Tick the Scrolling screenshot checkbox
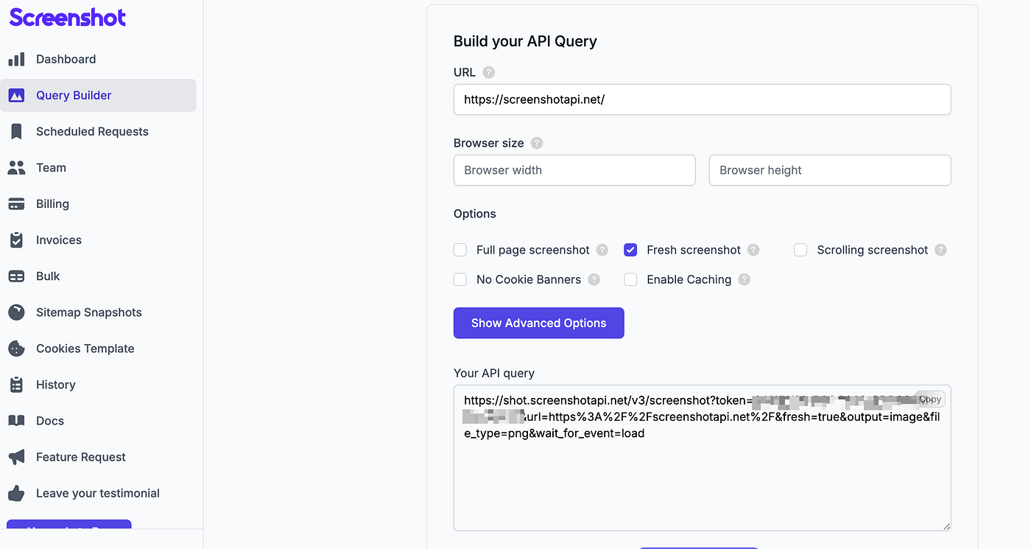This screenshot has width=1031, height=549. [x=800, y=250]
